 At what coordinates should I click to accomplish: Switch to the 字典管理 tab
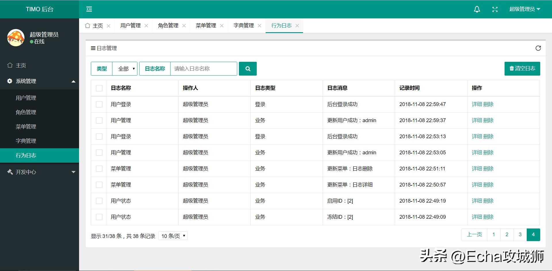click(x=243, y=25)
